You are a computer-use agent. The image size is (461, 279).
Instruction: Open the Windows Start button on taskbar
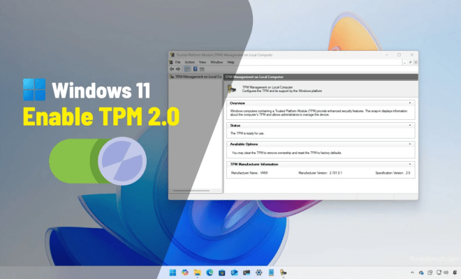click(173, 273)
